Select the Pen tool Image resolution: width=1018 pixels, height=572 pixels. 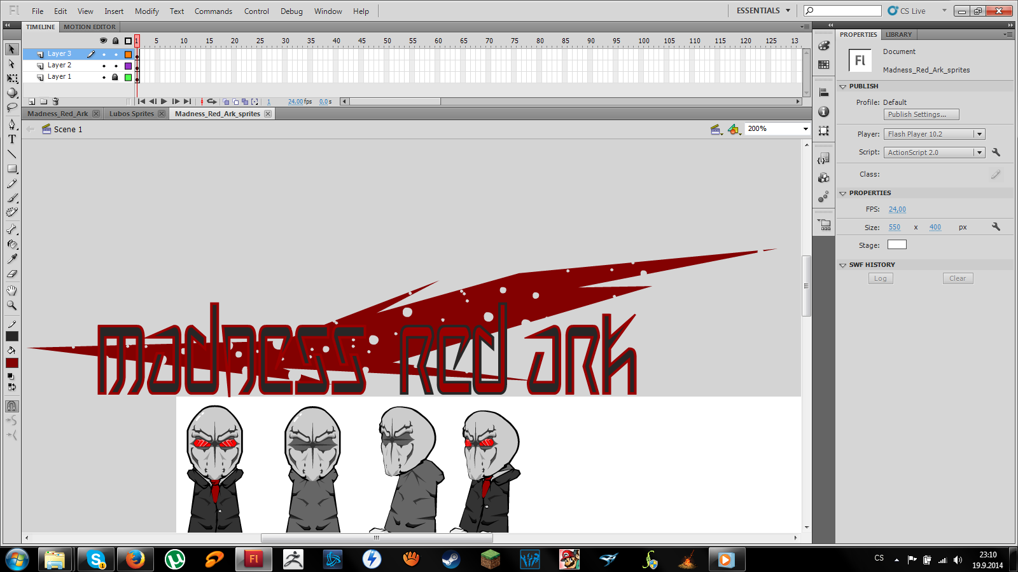11,125
